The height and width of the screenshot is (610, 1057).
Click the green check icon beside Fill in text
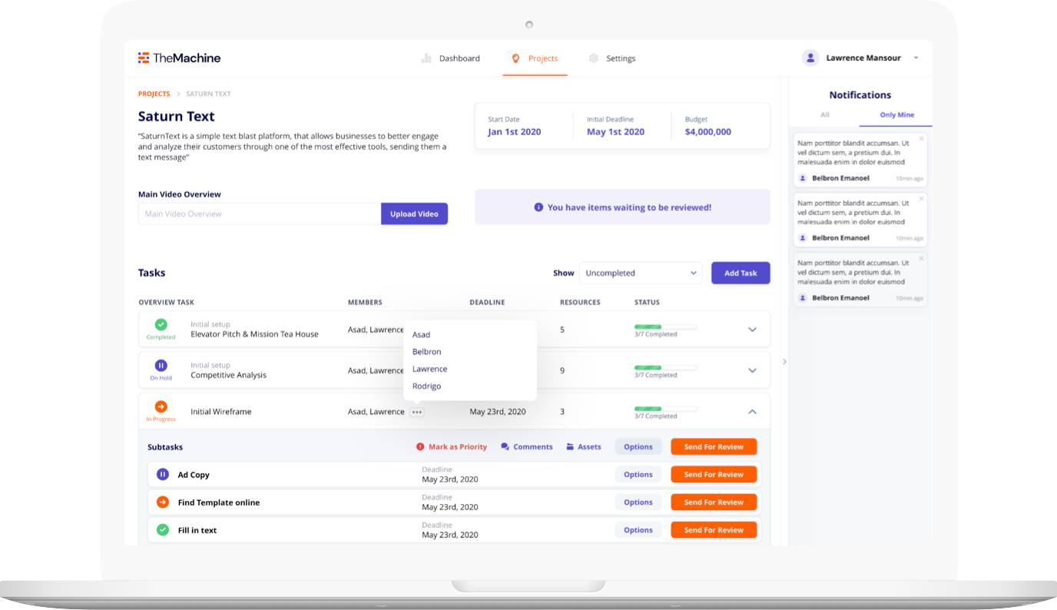(x=162, y=530)
